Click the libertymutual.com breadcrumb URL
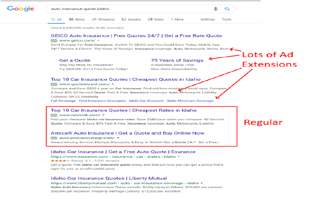The image size is (311, 199). tap(125, 183)
